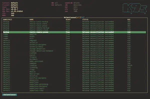Select the authelia-redis release

74,47
